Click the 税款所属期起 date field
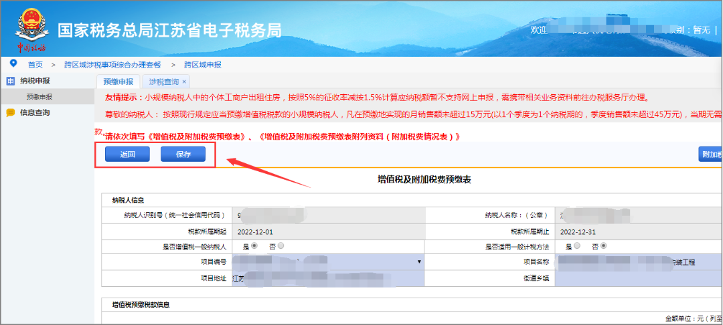723x325 pixels. coord(329,231)
